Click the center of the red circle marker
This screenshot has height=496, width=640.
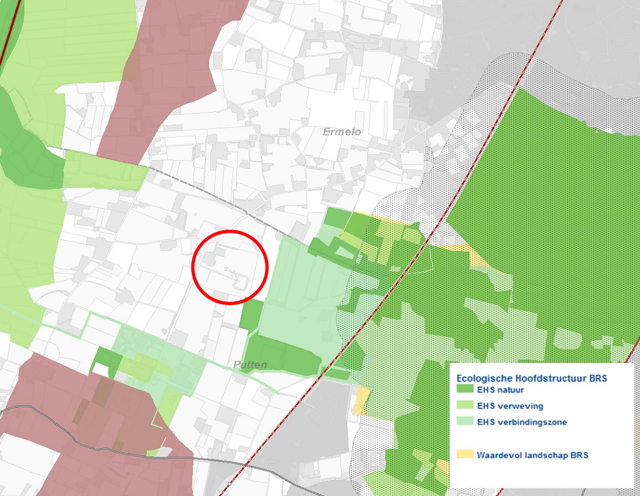click(230, 267)
